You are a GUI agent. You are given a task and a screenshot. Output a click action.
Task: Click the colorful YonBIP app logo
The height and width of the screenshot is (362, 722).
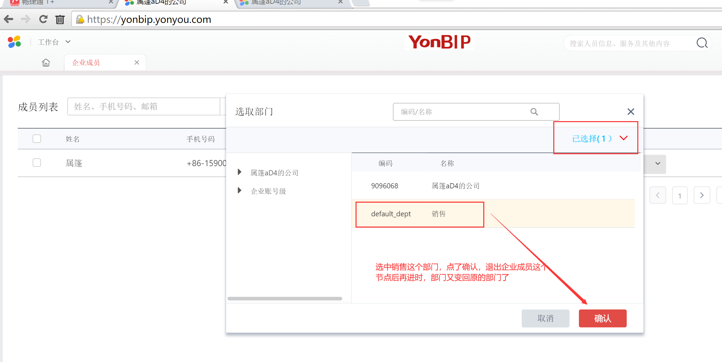(14, 42)
